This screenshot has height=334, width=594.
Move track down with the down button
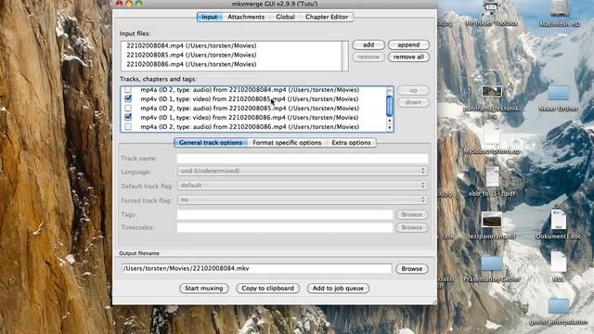pos(413,103)
